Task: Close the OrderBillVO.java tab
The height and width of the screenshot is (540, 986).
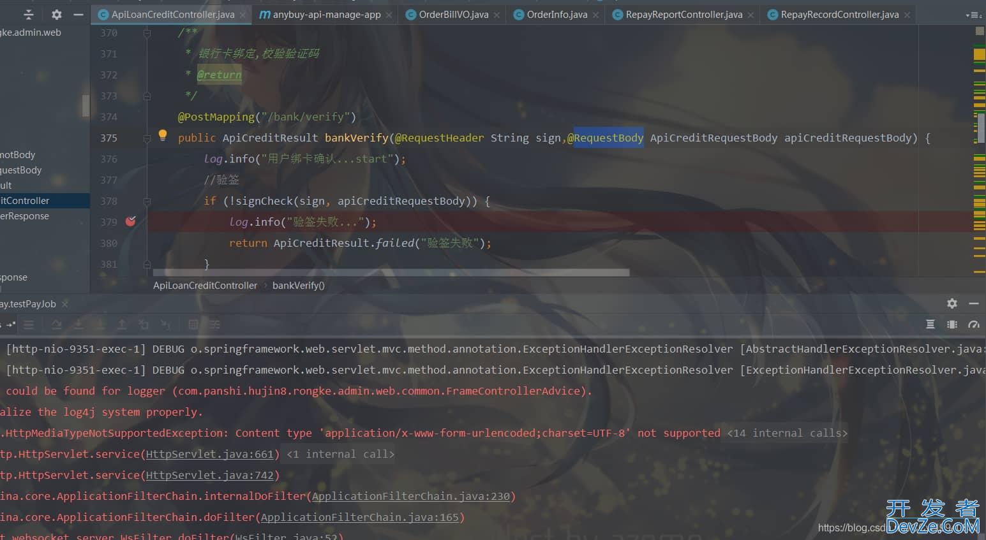Action: click(x=497, y=15)
